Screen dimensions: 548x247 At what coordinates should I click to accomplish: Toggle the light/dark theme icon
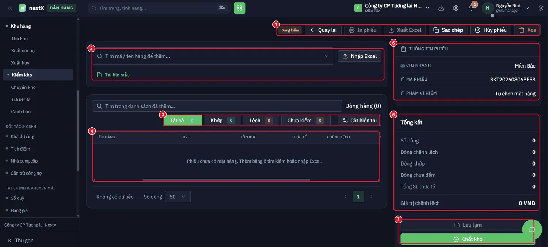coord(541,8)
